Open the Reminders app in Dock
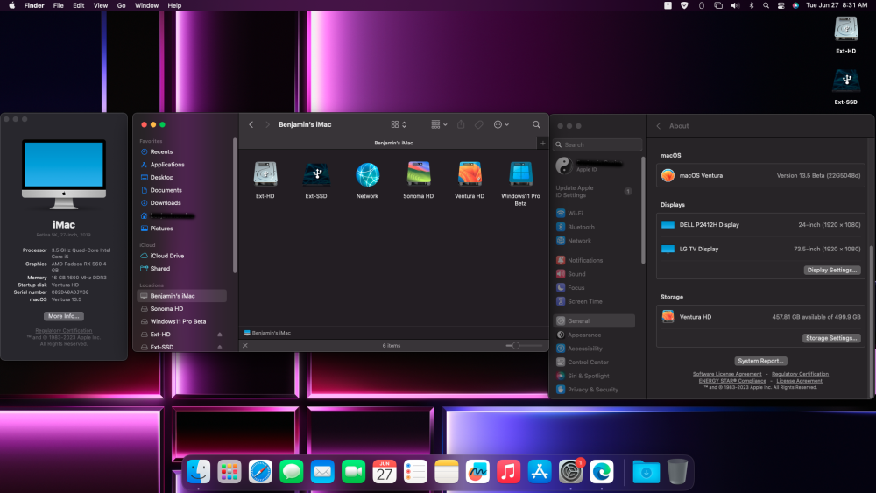876x493 pixels. [415, 472]
